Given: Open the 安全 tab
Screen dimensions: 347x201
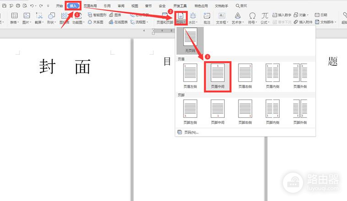Looking at the screenshot, I should point(162,6).
